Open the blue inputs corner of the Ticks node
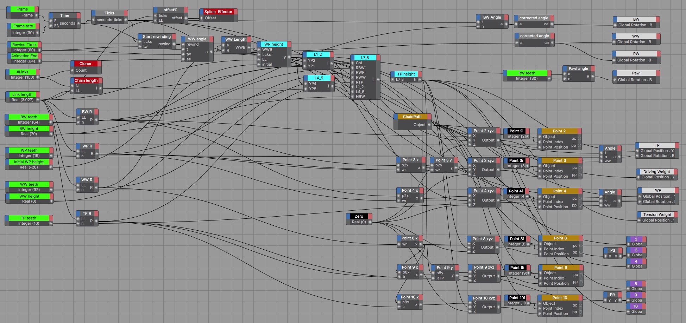Image resolution: width=686 pixels, height=323 pixels. [94, 13]
